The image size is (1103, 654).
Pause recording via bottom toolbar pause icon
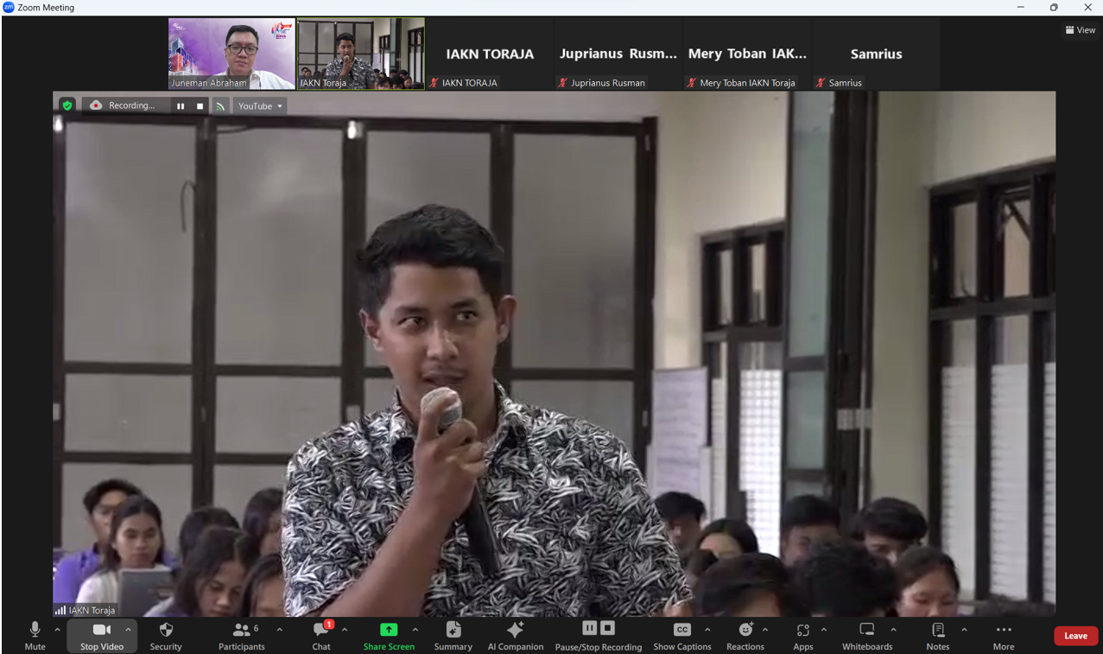tap(590, 628)
